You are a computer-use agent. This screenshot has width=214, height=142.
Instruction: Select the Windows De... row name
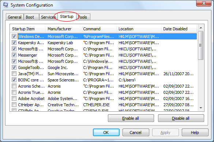[31, 37]
